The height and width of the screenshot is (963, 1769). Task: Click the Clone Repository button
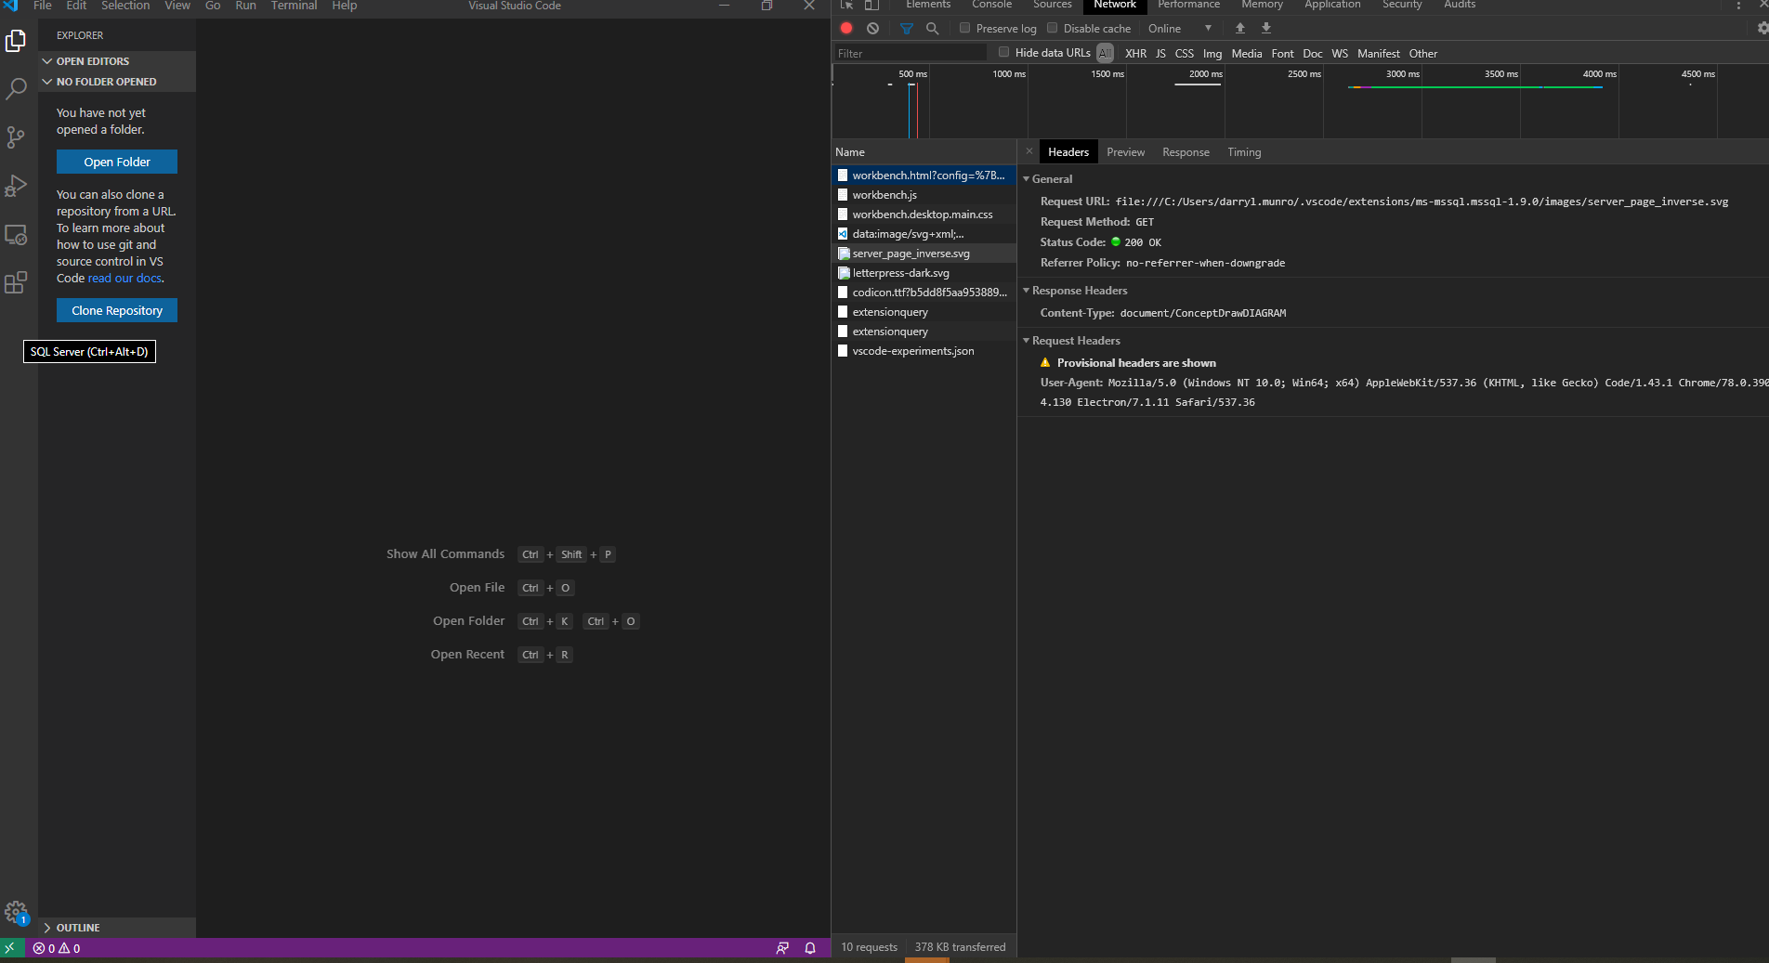click(x=117, y=310)
